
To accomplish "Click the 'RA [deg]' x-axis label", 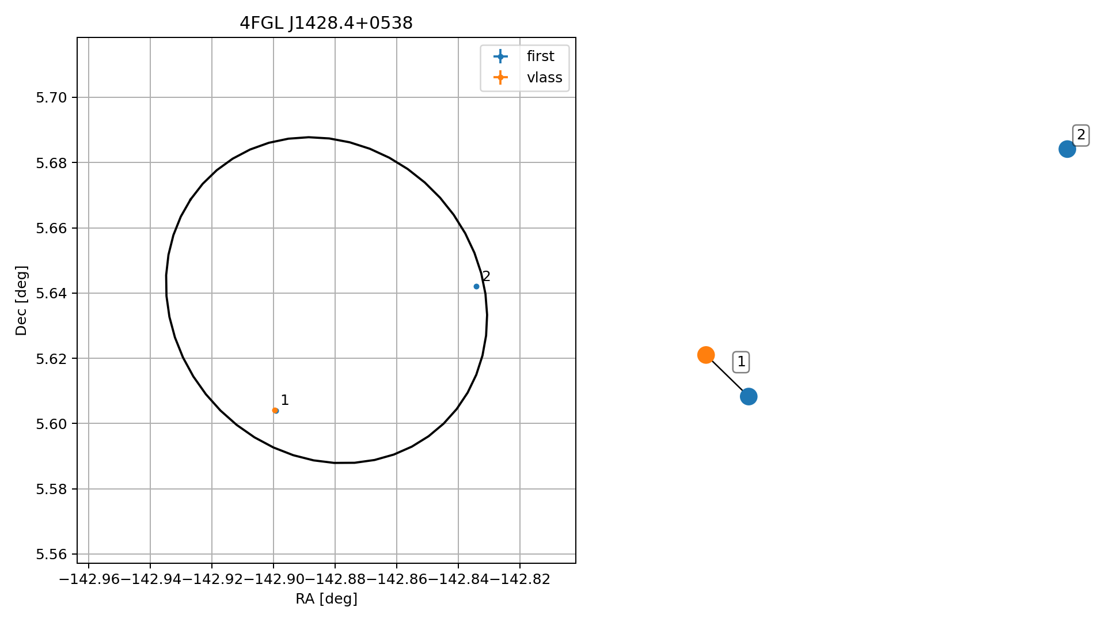I will 326,599.
